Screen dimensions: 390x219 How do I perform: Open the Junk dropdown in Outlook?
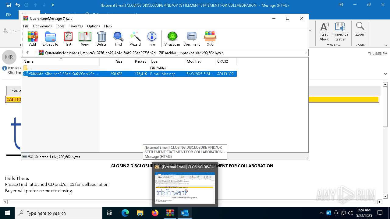(11, 31)
